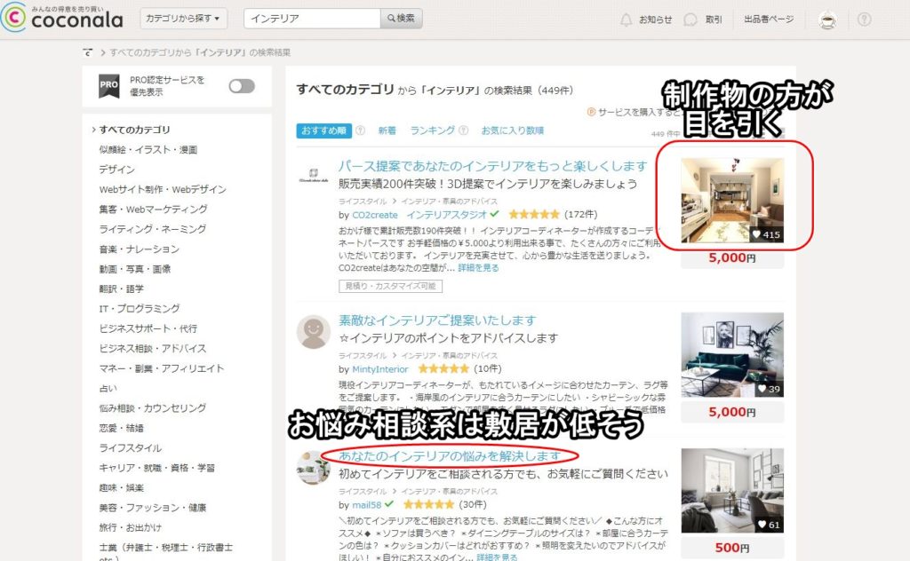Viewport: 910px width, 561px height.
Task: Select 悩み相談・カウンセリング category
Action: tap(153, 408)
